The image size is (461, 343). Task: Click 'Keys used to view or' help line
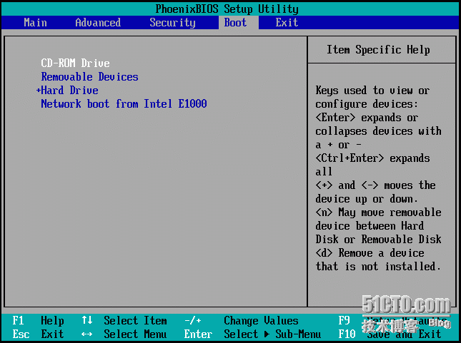click(373, 90)
